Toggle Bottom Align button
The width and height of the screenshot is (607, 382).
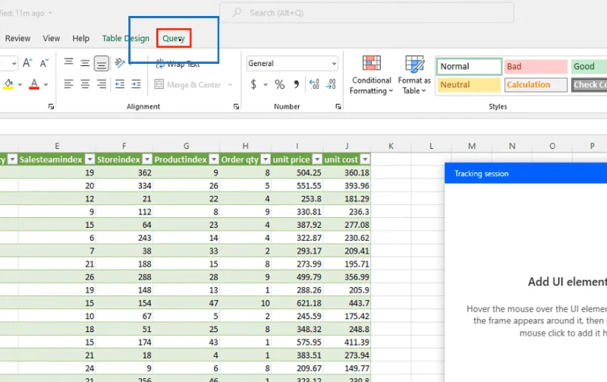coord(101,64)
